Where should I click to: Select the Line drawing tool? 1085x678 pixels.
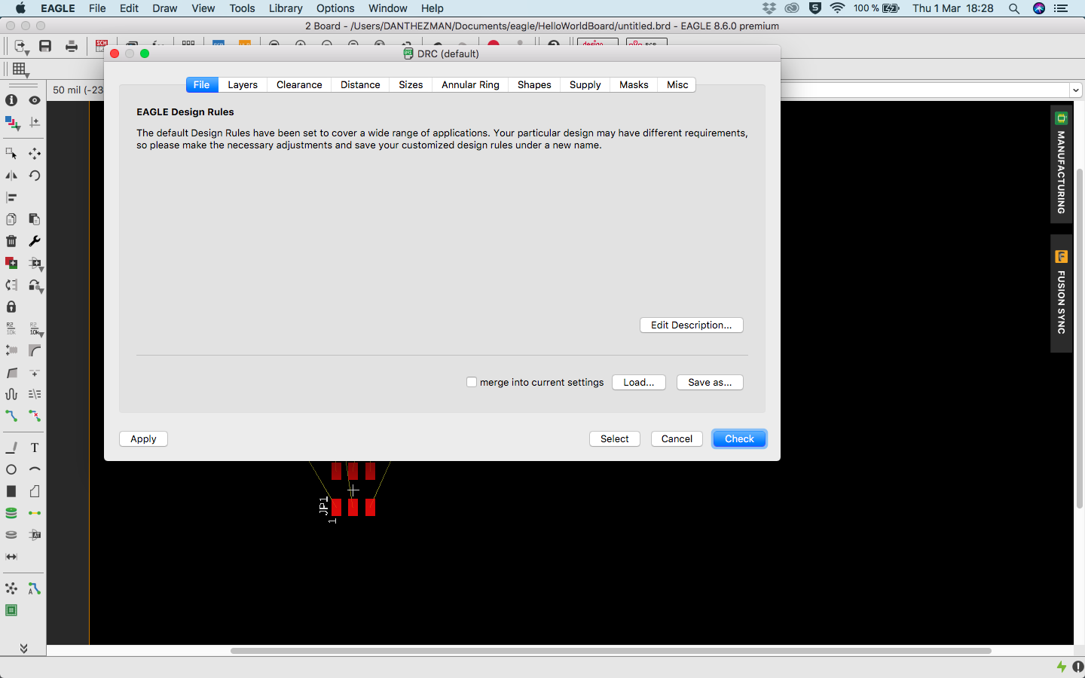point(11,447)
